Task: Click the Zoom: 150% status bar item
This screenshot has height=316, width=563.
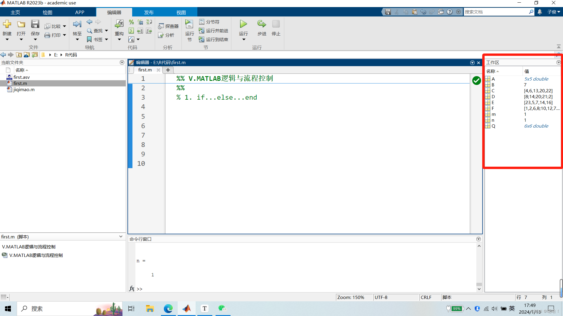Action: pyautogui.click(x=351, y=297)
